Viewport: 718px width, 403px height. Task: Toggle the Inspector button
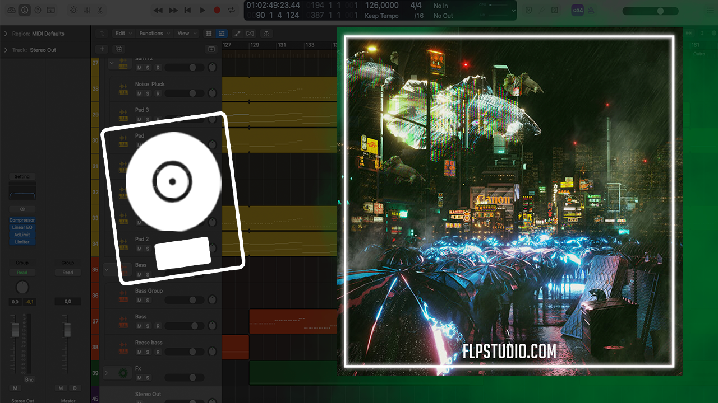click(x=24, y=10)
